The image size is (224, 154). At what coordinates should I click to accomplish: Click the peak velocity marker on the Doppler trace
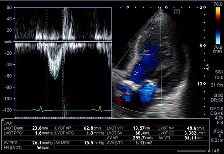click(55, 78)
